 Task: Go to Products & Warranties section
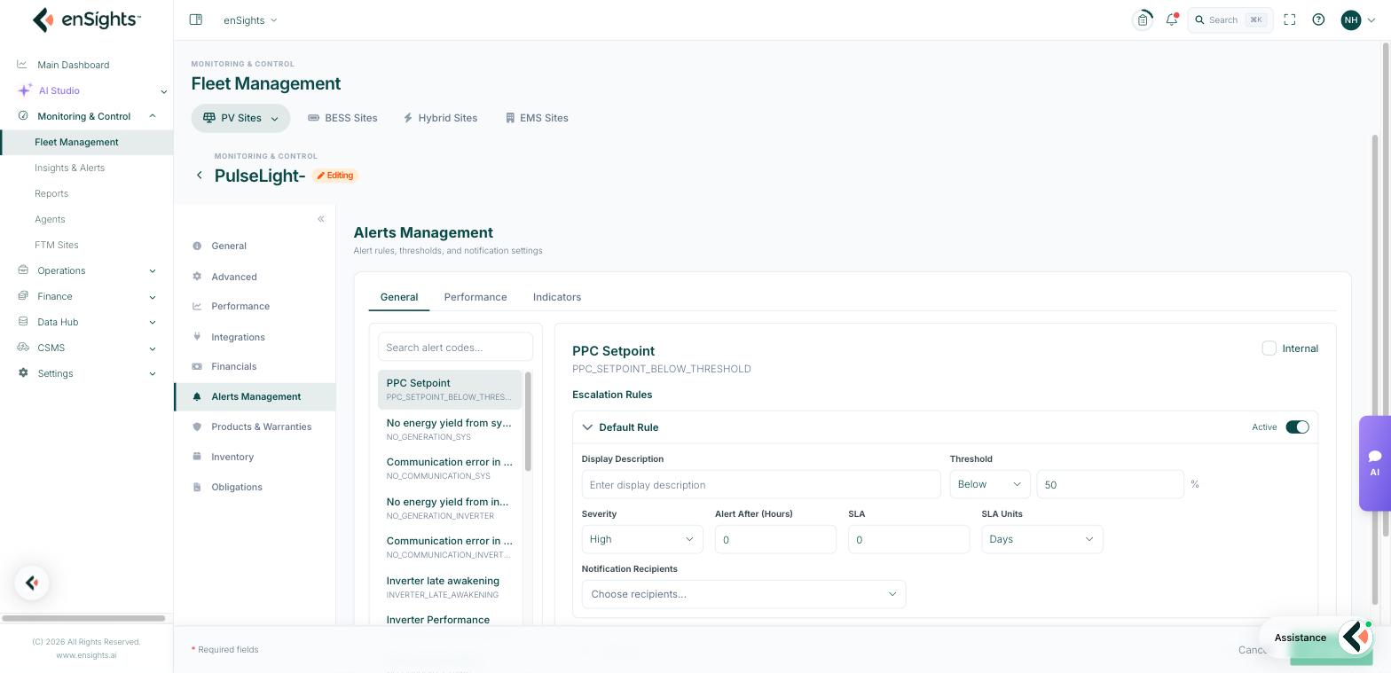pyautogui.click(x=255, y=426)
